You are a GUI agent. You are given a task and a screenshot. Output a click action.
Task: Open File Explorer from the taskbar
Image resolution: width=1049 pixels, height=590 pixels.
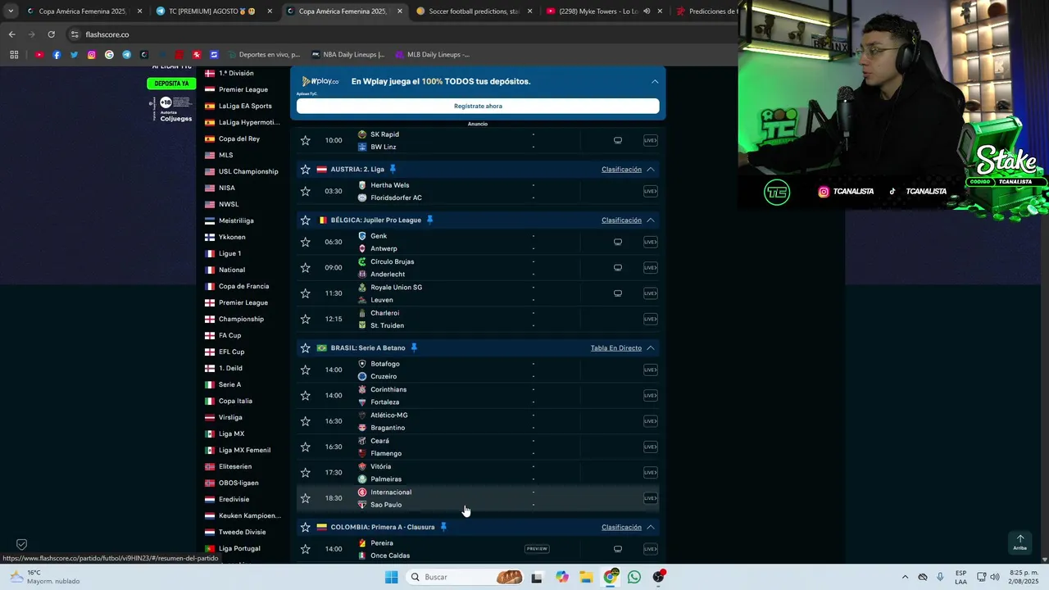(x=587, y=577)
